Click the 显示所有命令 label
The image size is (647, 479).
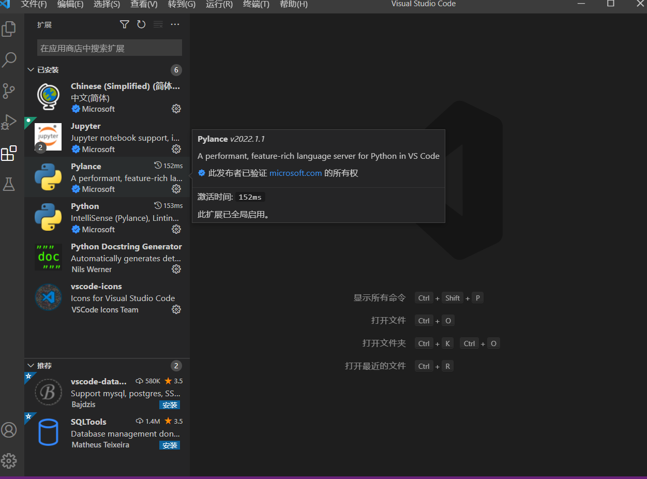380,298
